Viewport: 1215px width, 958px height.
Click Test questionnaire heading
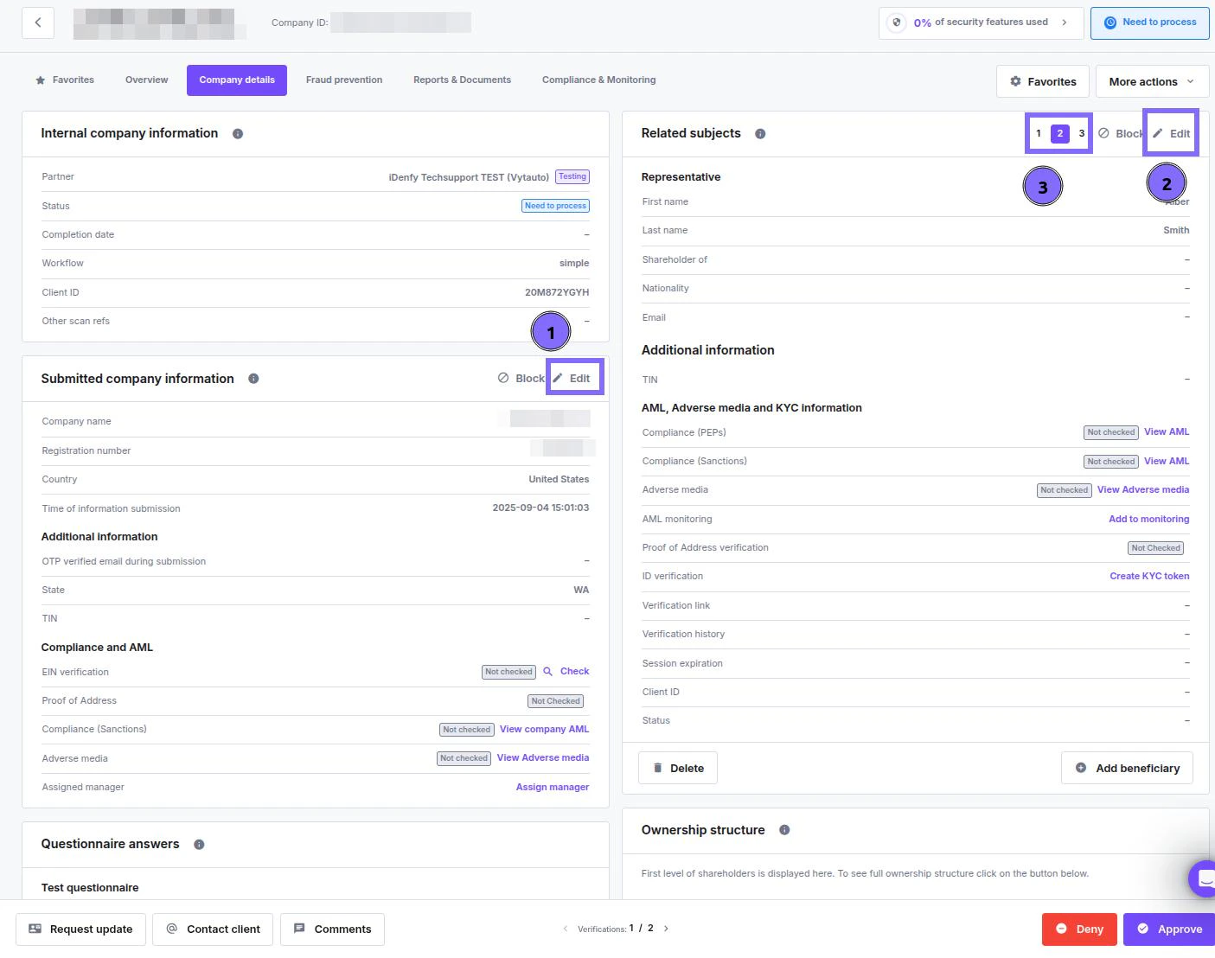click(x=90, y=888)
